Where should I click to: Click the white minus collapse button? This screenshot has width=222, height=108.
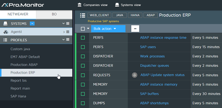135,29
